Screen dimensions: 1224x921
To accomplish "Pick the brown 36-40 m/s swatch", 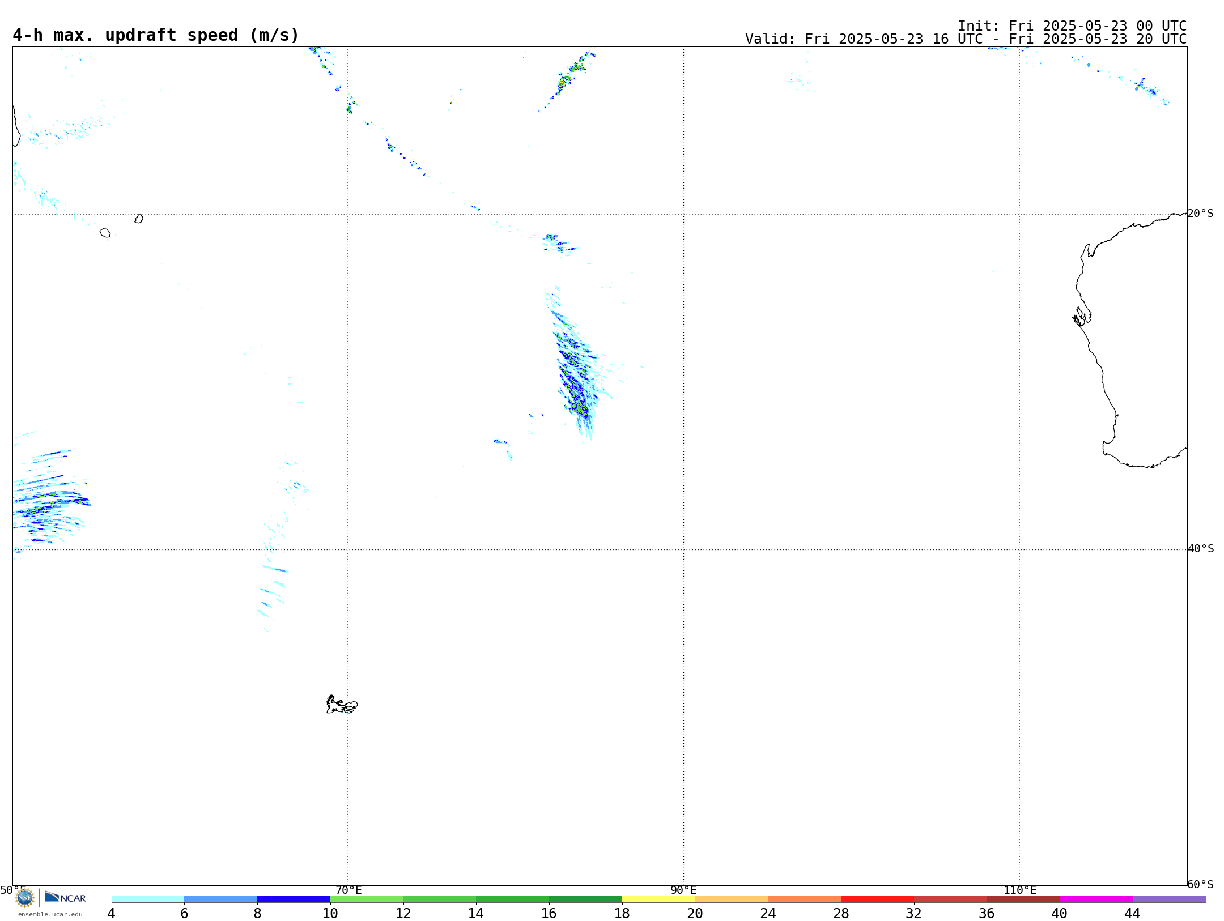I will pyautogui.click(x=1023, y=899).
